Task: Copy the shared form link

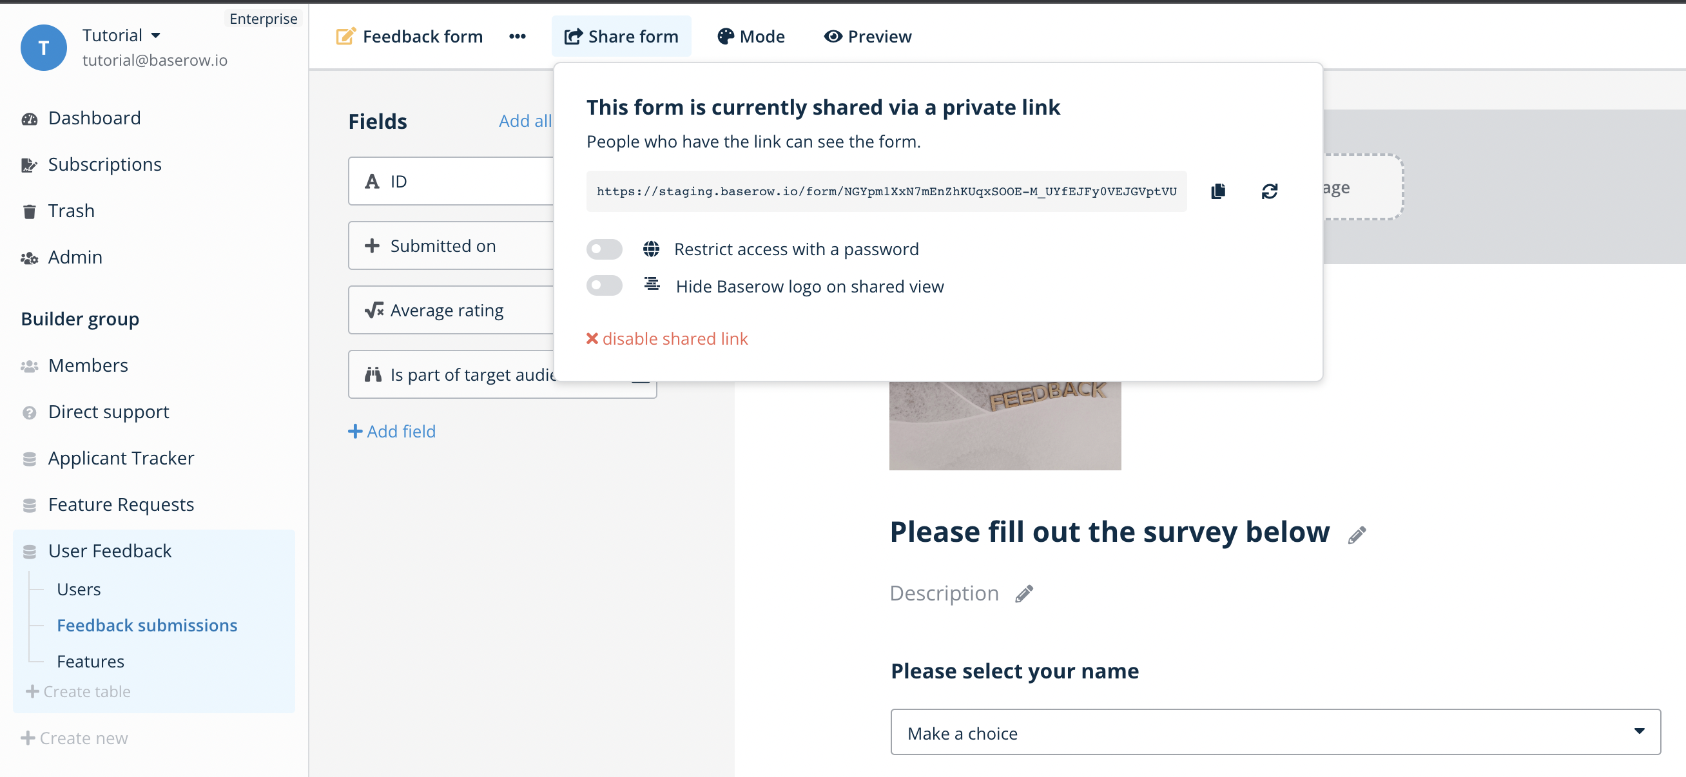Action: [1217, 191]
